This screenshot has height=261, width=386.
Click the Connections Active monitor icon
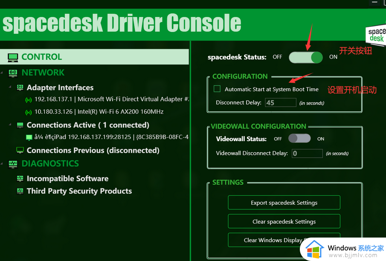tap(20, 125)
